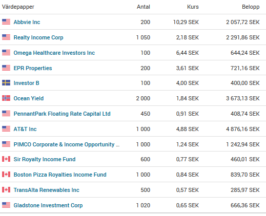The image size is (266, 216).
Task: Select the amount 1 242,94 SEK
Action: click(243, 144)
